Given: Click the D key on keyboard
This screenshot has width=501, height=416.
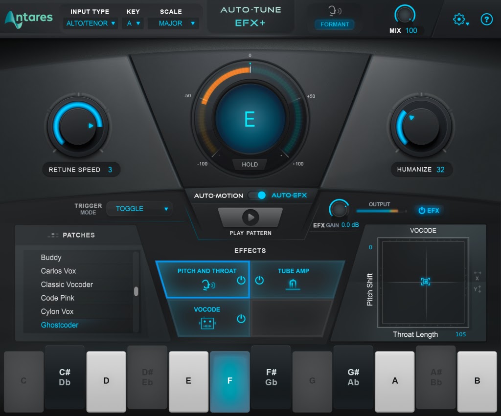Looking at the screenshot, I should tap(106, 381).
